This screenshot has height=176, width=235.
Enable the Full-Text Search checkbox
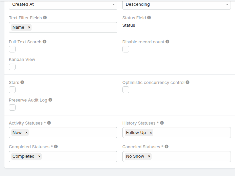pos(12,49)
